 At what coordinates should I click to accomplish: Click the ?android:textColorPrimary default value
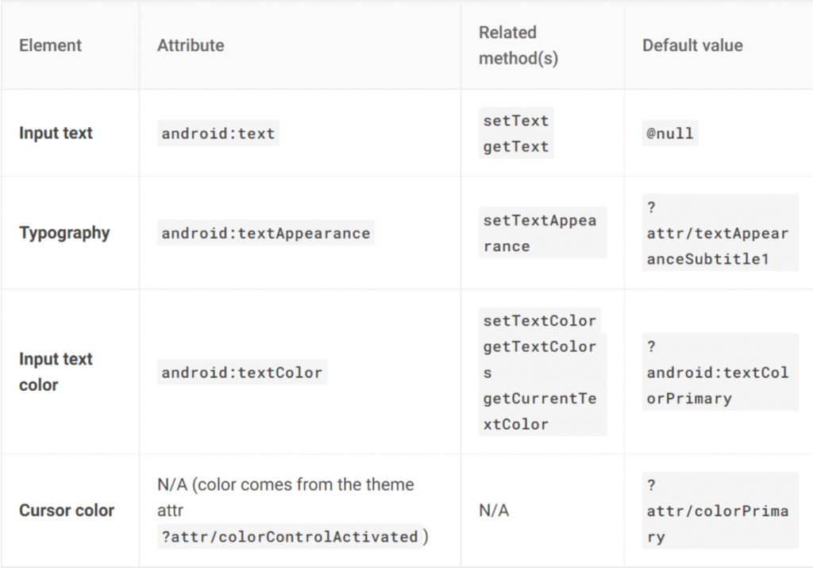click(718, 373)
